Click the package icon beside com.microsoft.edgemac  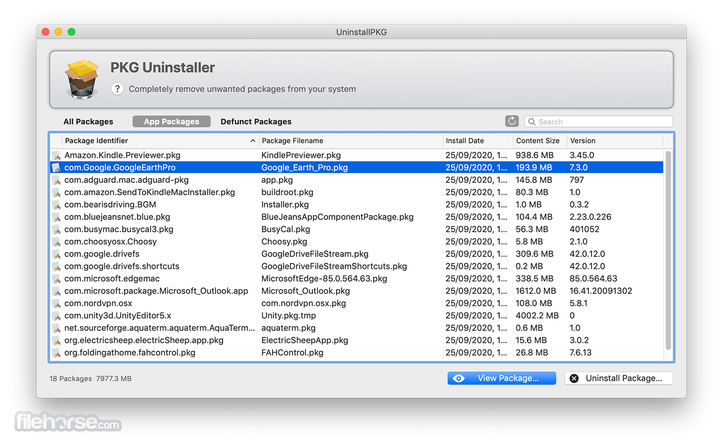point(56,279)
